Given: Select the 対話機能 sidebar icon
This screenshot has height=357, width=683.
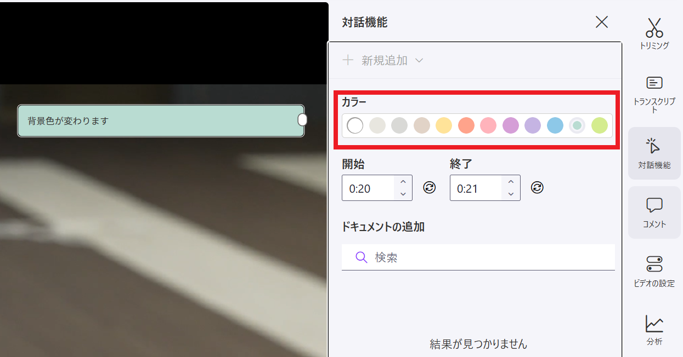Looking at the screenshot, I should [654, 152].
